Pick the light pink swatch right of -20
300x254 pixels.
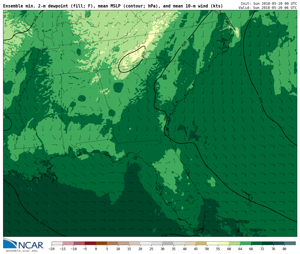(x=57, y=243)
